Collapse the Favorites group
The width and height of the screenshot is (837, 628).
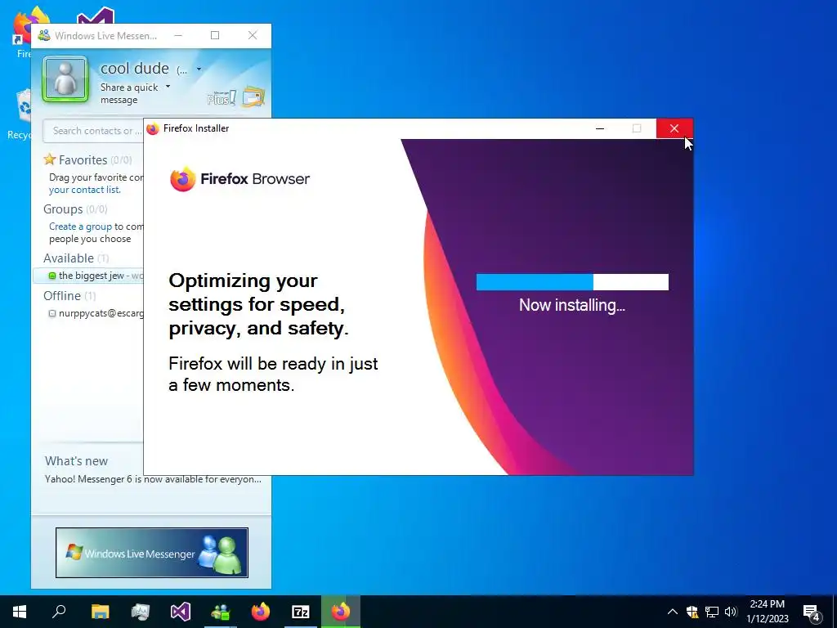tap(87, 159)
